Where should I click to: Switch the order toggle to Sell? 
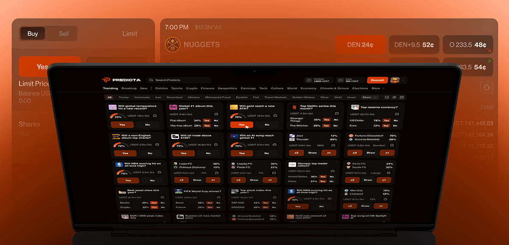(x=64, y=34)
